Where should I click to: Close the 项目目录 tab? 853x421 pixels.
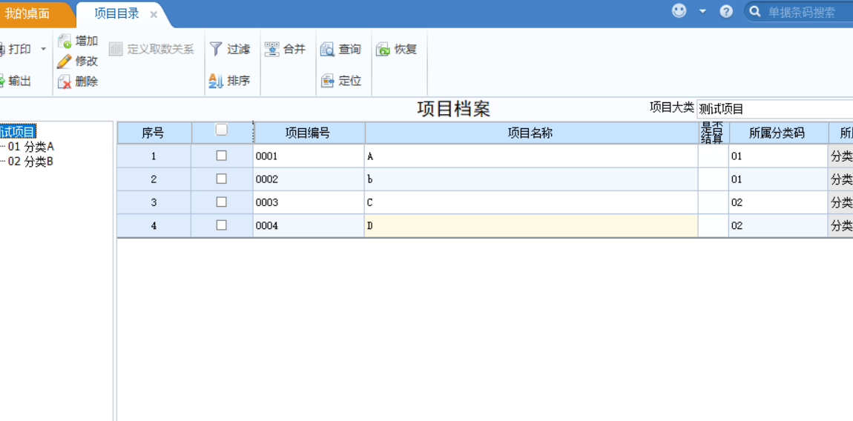click(x=154, y=15)
